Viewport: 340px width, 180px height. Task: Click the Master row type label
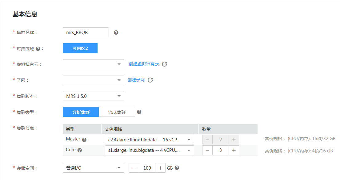click(x=73, y=139)
